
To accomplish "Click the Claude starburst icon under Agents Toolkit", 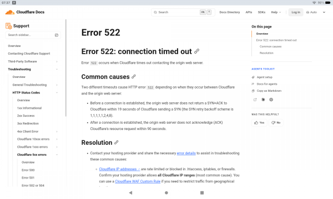I will 263,99.
